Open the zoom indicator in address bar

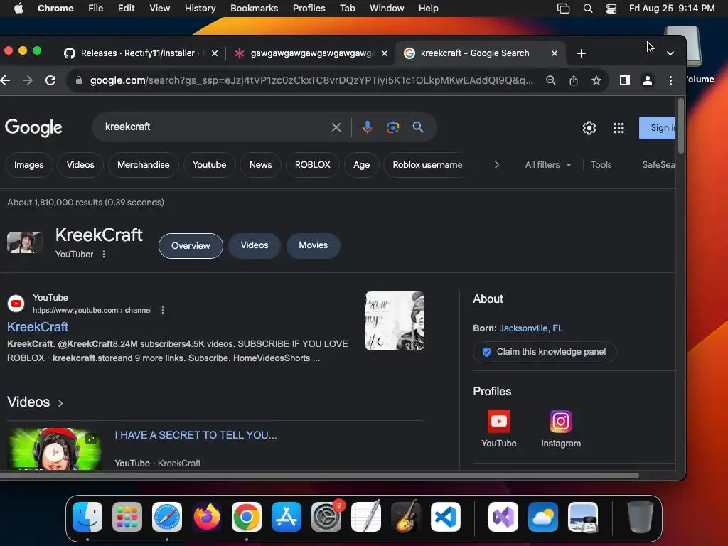tap(551, 80)
